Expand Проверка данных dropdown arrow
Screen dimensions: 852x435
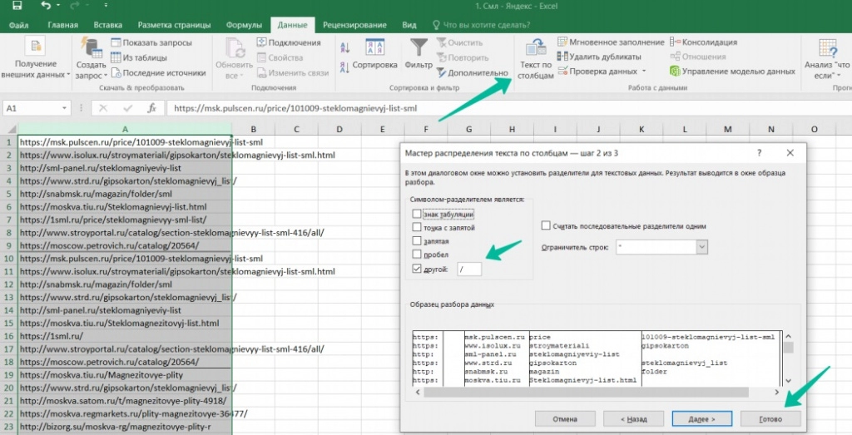[x=645, y=72]
